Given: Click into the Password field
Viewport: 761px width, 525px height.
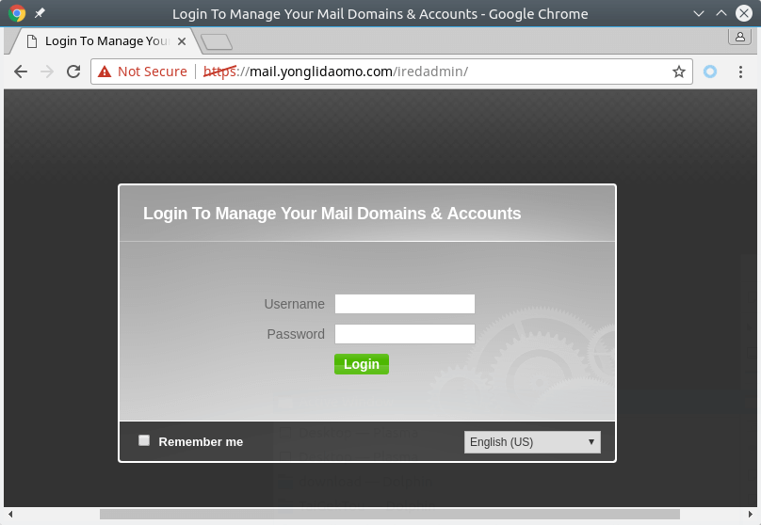Looking at the screenshot, I should (x=405, y=334).
